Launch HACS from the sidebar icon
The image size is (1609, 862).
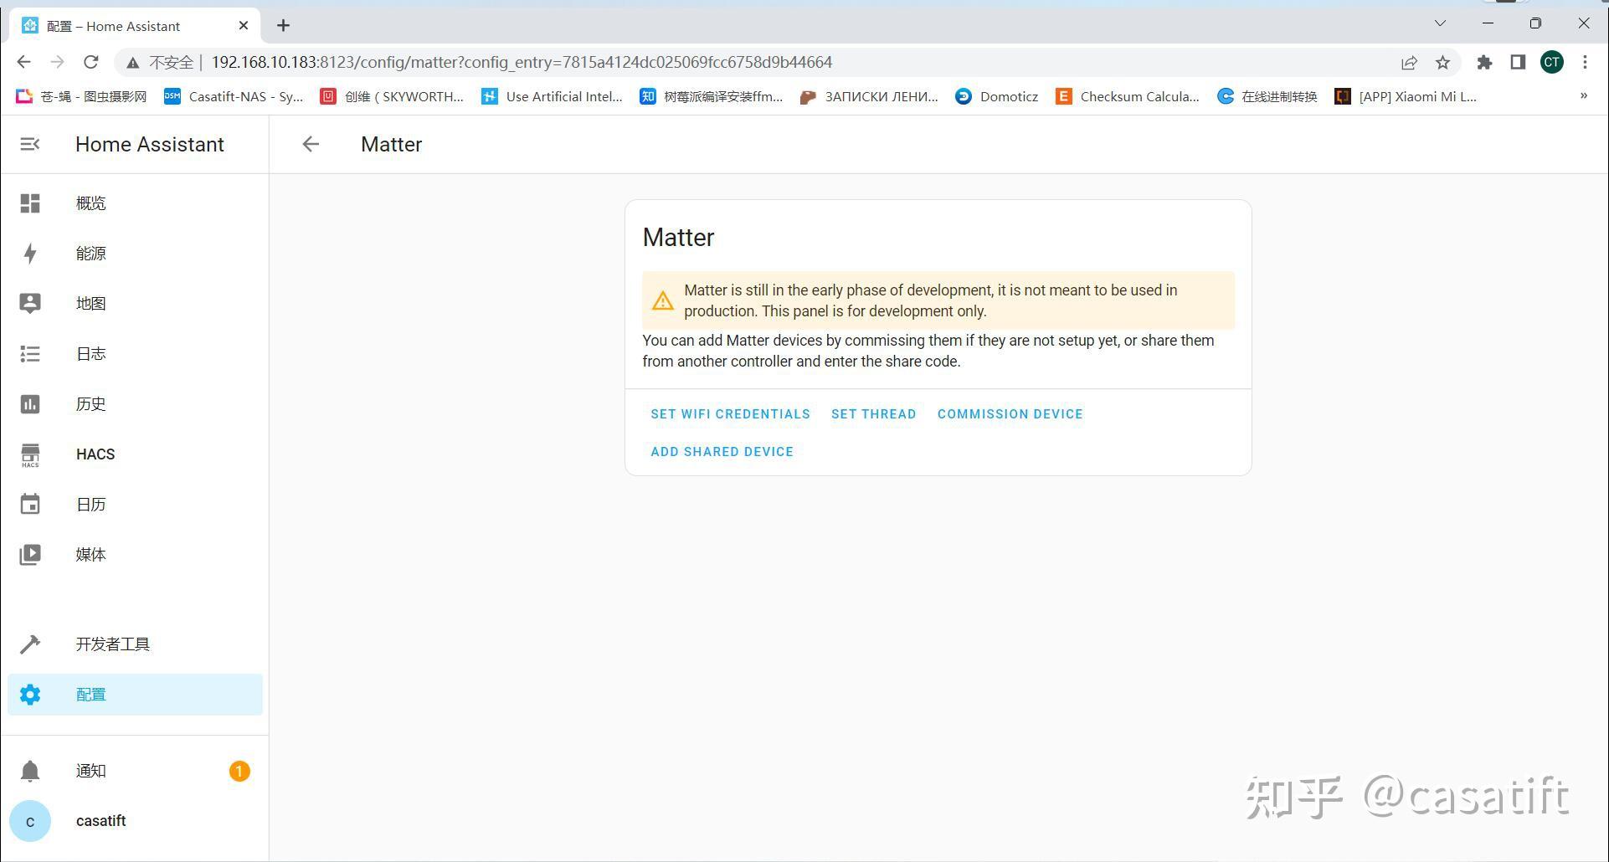30,454
